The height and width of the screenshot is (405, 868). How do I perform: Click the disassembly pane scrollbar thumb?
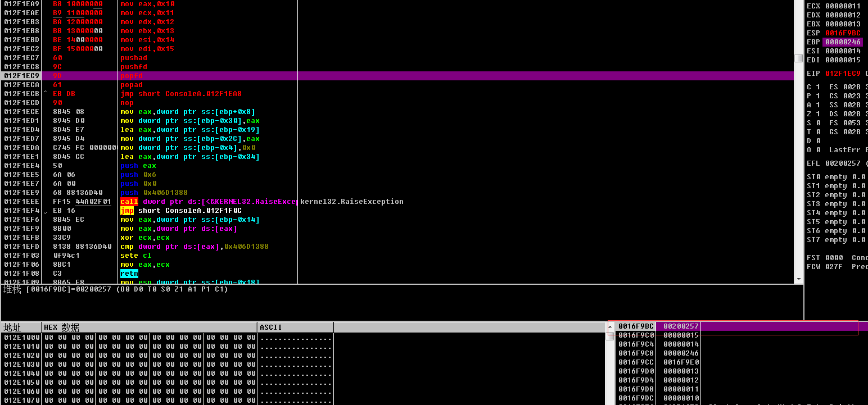798,58
